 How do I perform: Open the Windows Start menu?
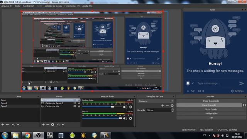pyautogui.click(x=5, y=136)
